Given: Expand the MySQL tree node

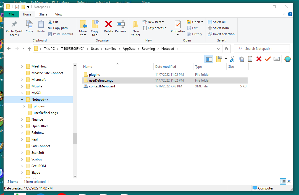Looking at the screenshot, I should (x=22, y=93).
